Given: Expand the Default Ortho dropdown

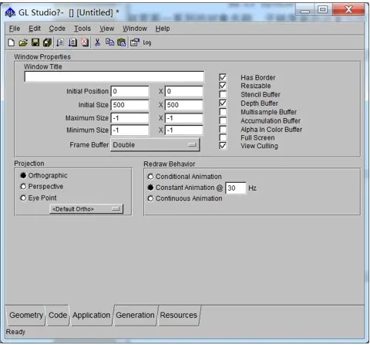Looking at the screenshot, I should click(86, 209).
